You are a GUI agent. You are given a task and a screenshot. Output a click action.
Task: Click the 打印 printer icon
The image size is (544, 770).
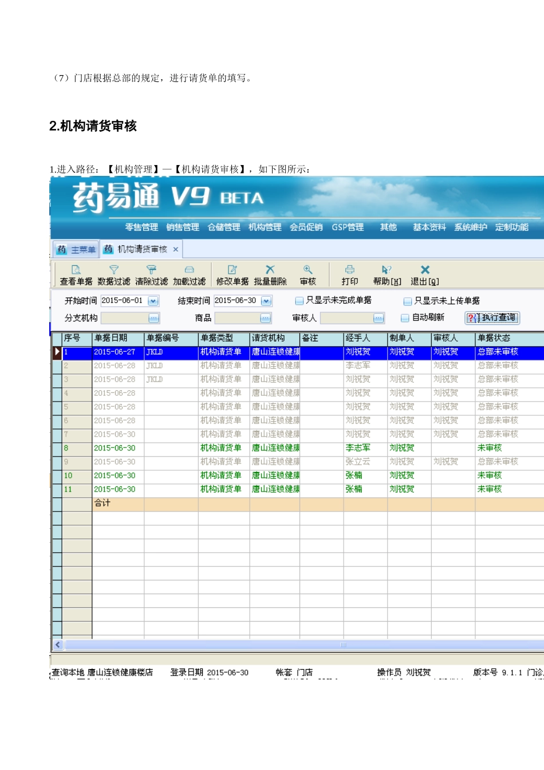tap(349, 269)
